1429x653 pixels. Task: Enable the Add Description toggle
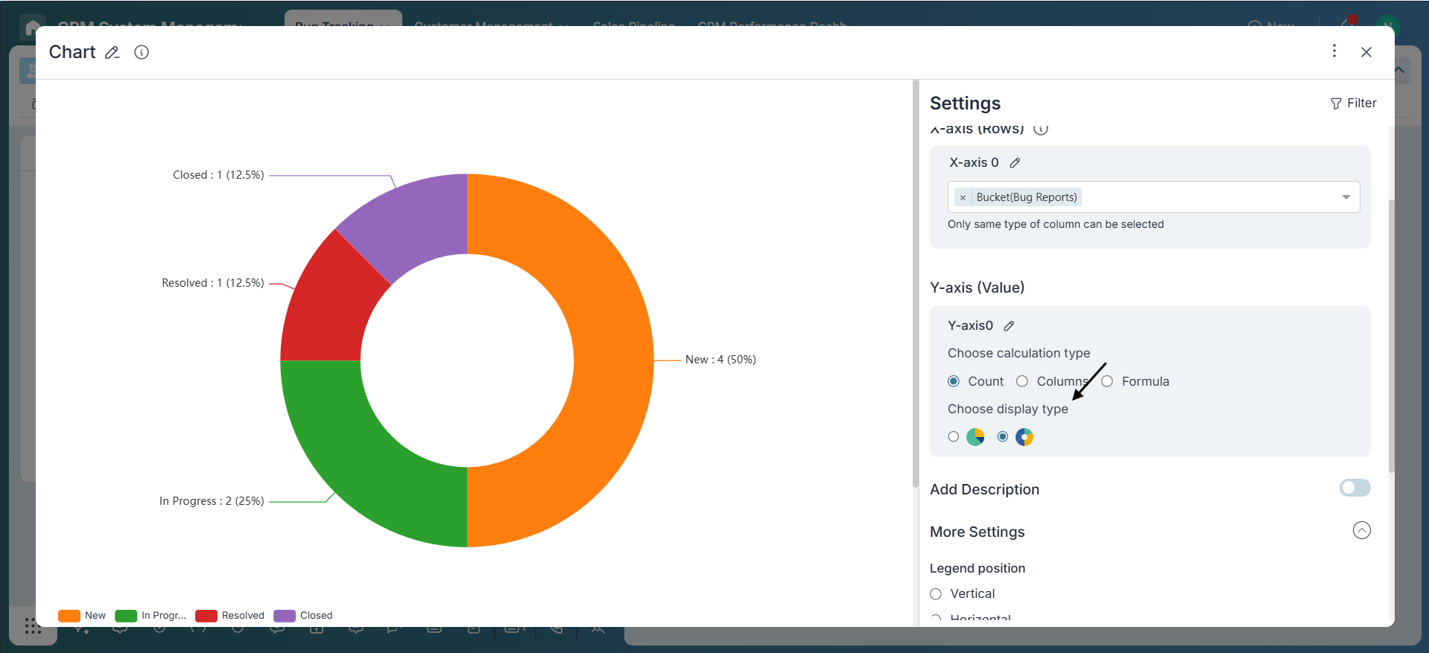click(1354, 488)
